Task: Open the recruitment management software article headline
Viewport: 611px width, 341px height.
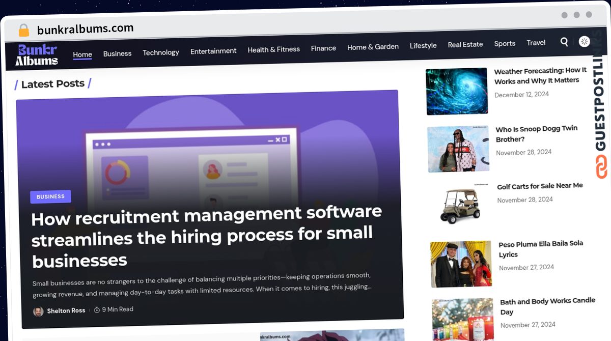Action: (206, 236)
